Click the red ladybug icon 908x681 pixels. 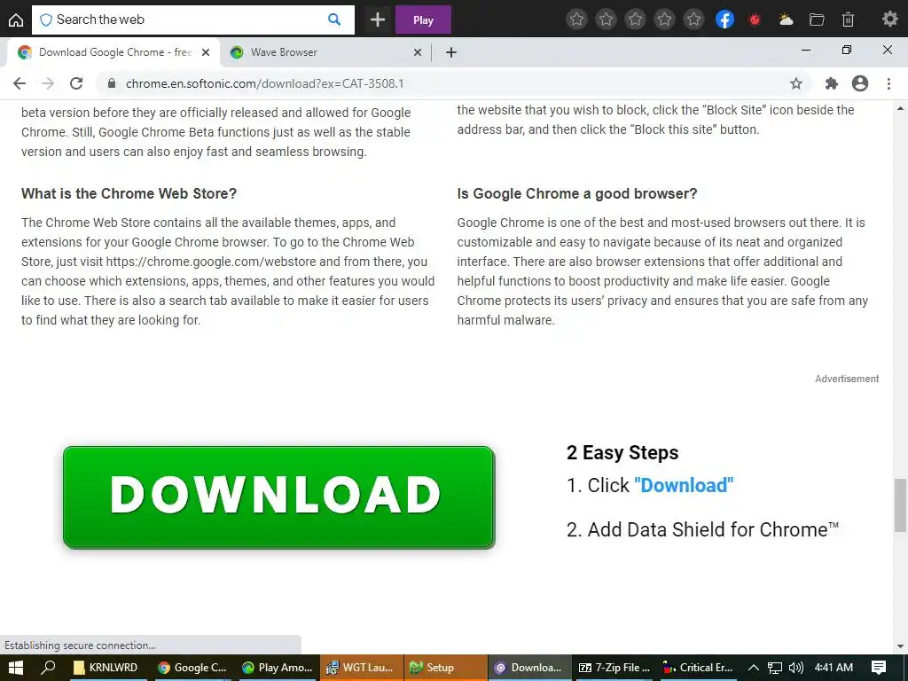[x=754, y=20]
